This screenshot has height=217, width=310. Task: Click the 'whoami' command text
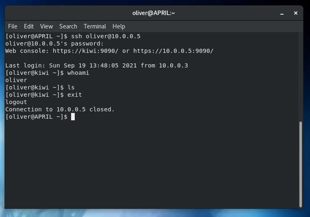78,73
